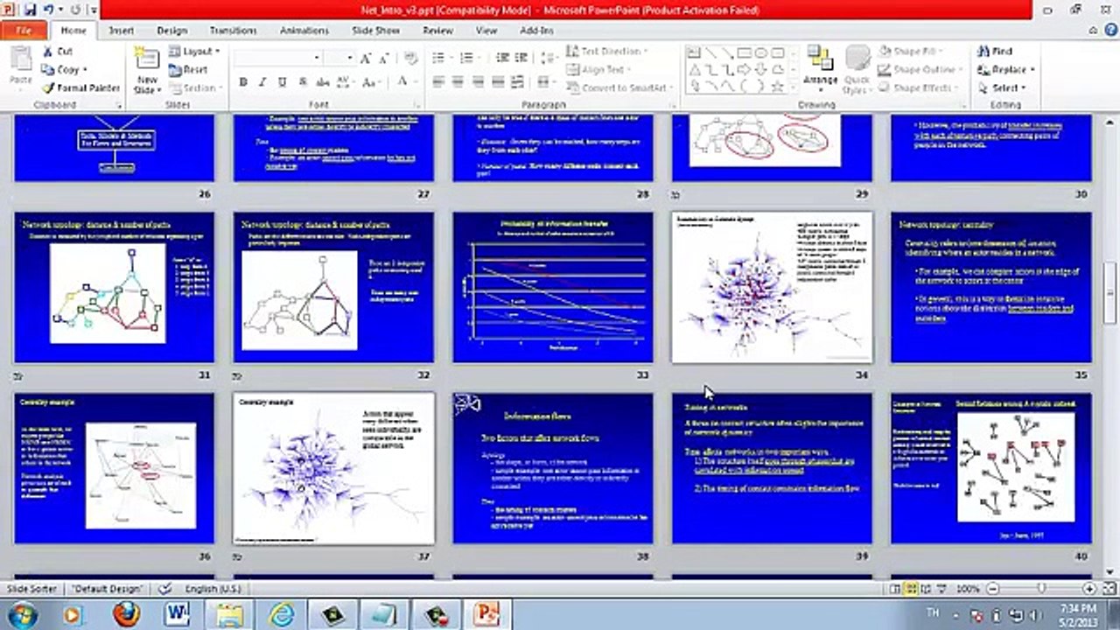
Task: Click the Cut scissors icon
Action: 47,52
